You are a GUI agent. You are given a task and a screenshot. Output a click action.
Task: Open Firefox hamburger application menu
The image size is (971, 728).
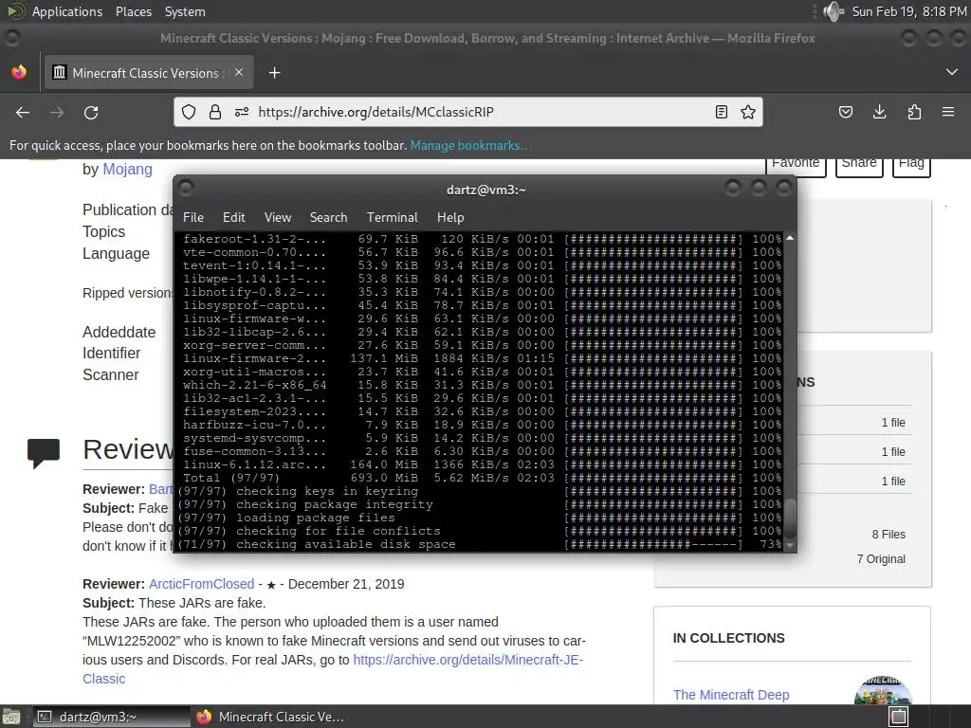point(948,112)
